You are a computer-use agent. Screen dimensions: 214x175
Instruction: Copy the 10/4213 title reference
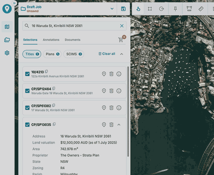point(46,72)
